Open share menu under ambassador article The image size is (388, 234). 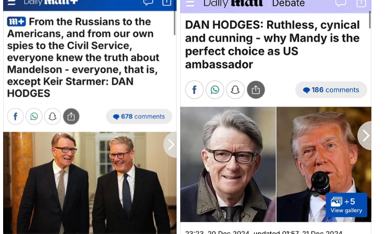[x=256, y=89]
